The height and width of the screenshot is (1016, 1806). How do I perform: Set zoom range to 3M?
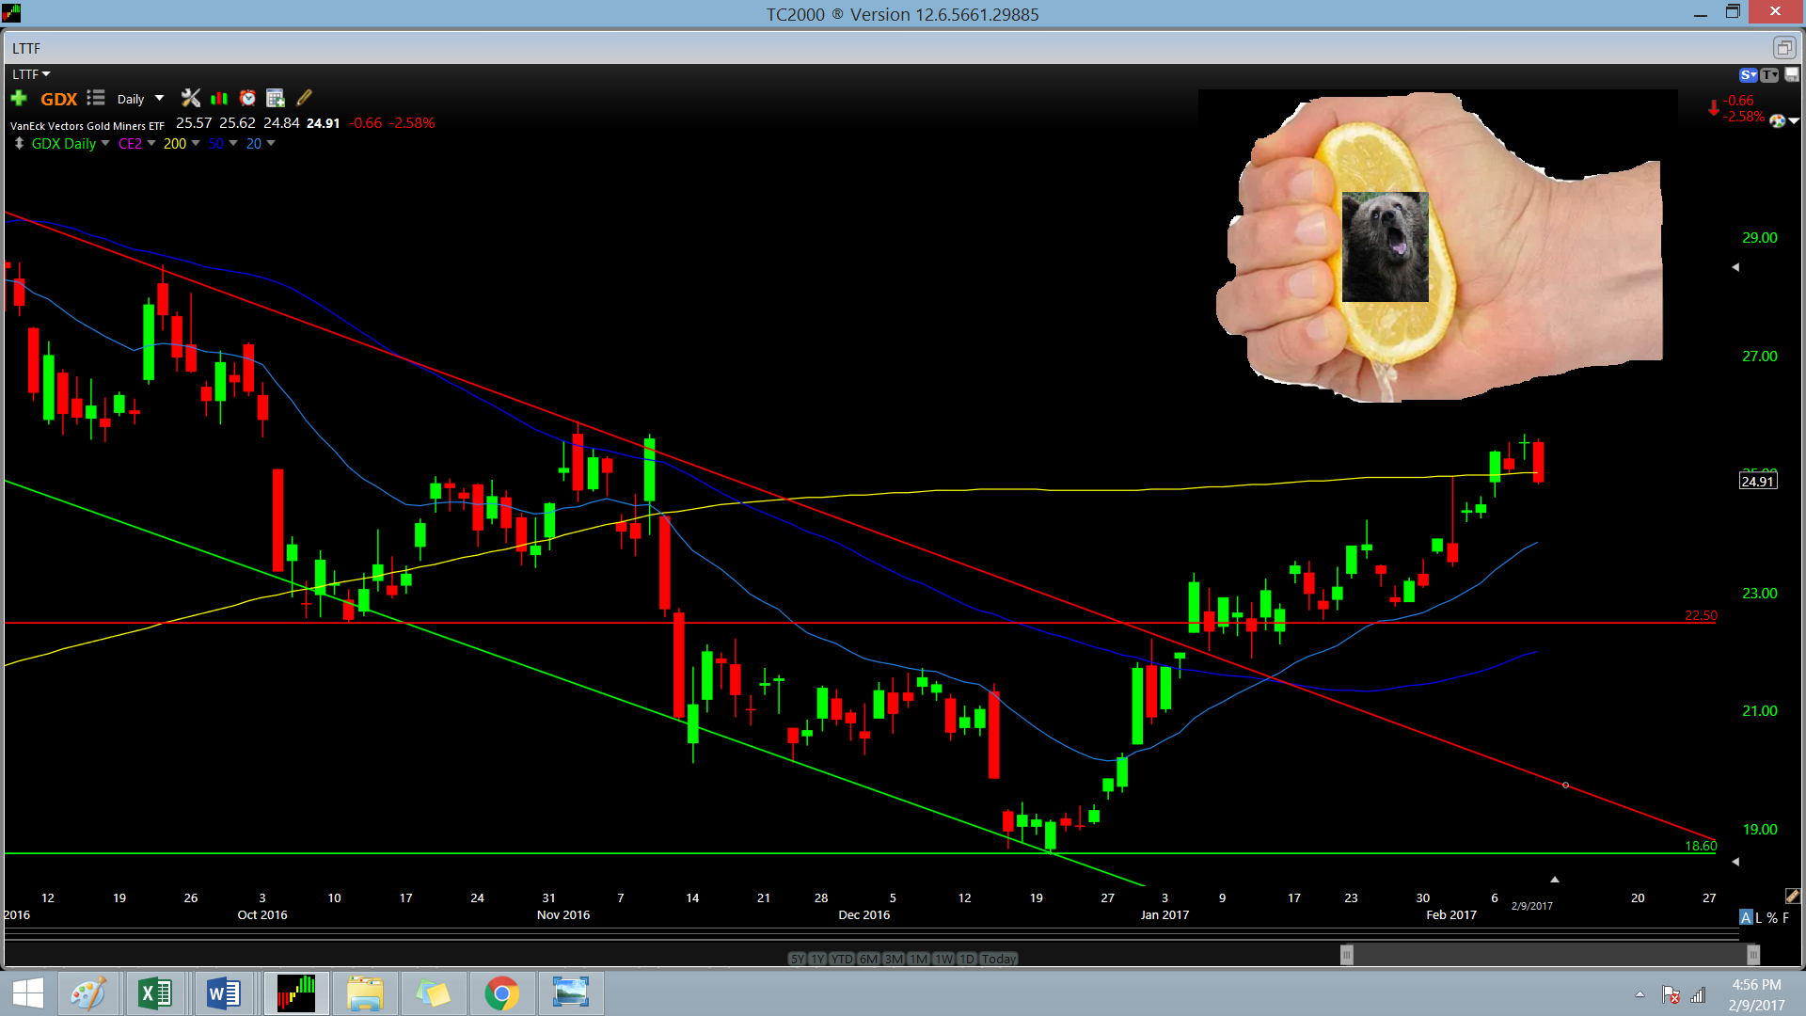pyautogui.click(x=894, y=959)
